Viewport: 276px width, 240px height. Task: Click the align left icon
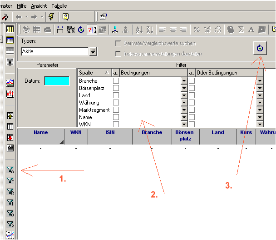point(162,30)
